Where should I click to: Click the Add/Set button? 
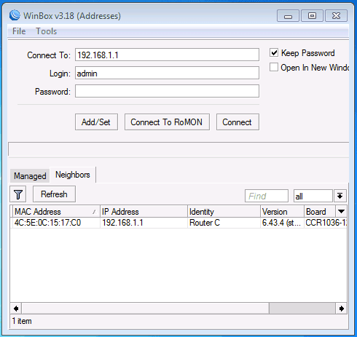click(96, 122)
